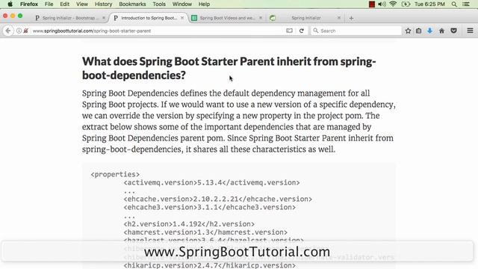Click the blocked-content icon beside the URL
This screenshot has width=478, height=269.
pyautogui.click(x=26, y=31)
